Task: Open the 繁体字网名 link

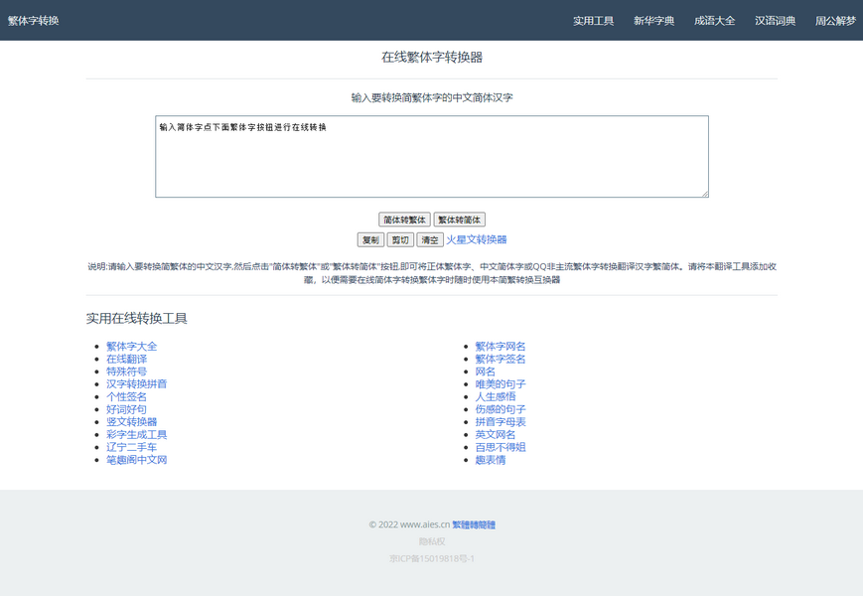Action: pos(501,347)
